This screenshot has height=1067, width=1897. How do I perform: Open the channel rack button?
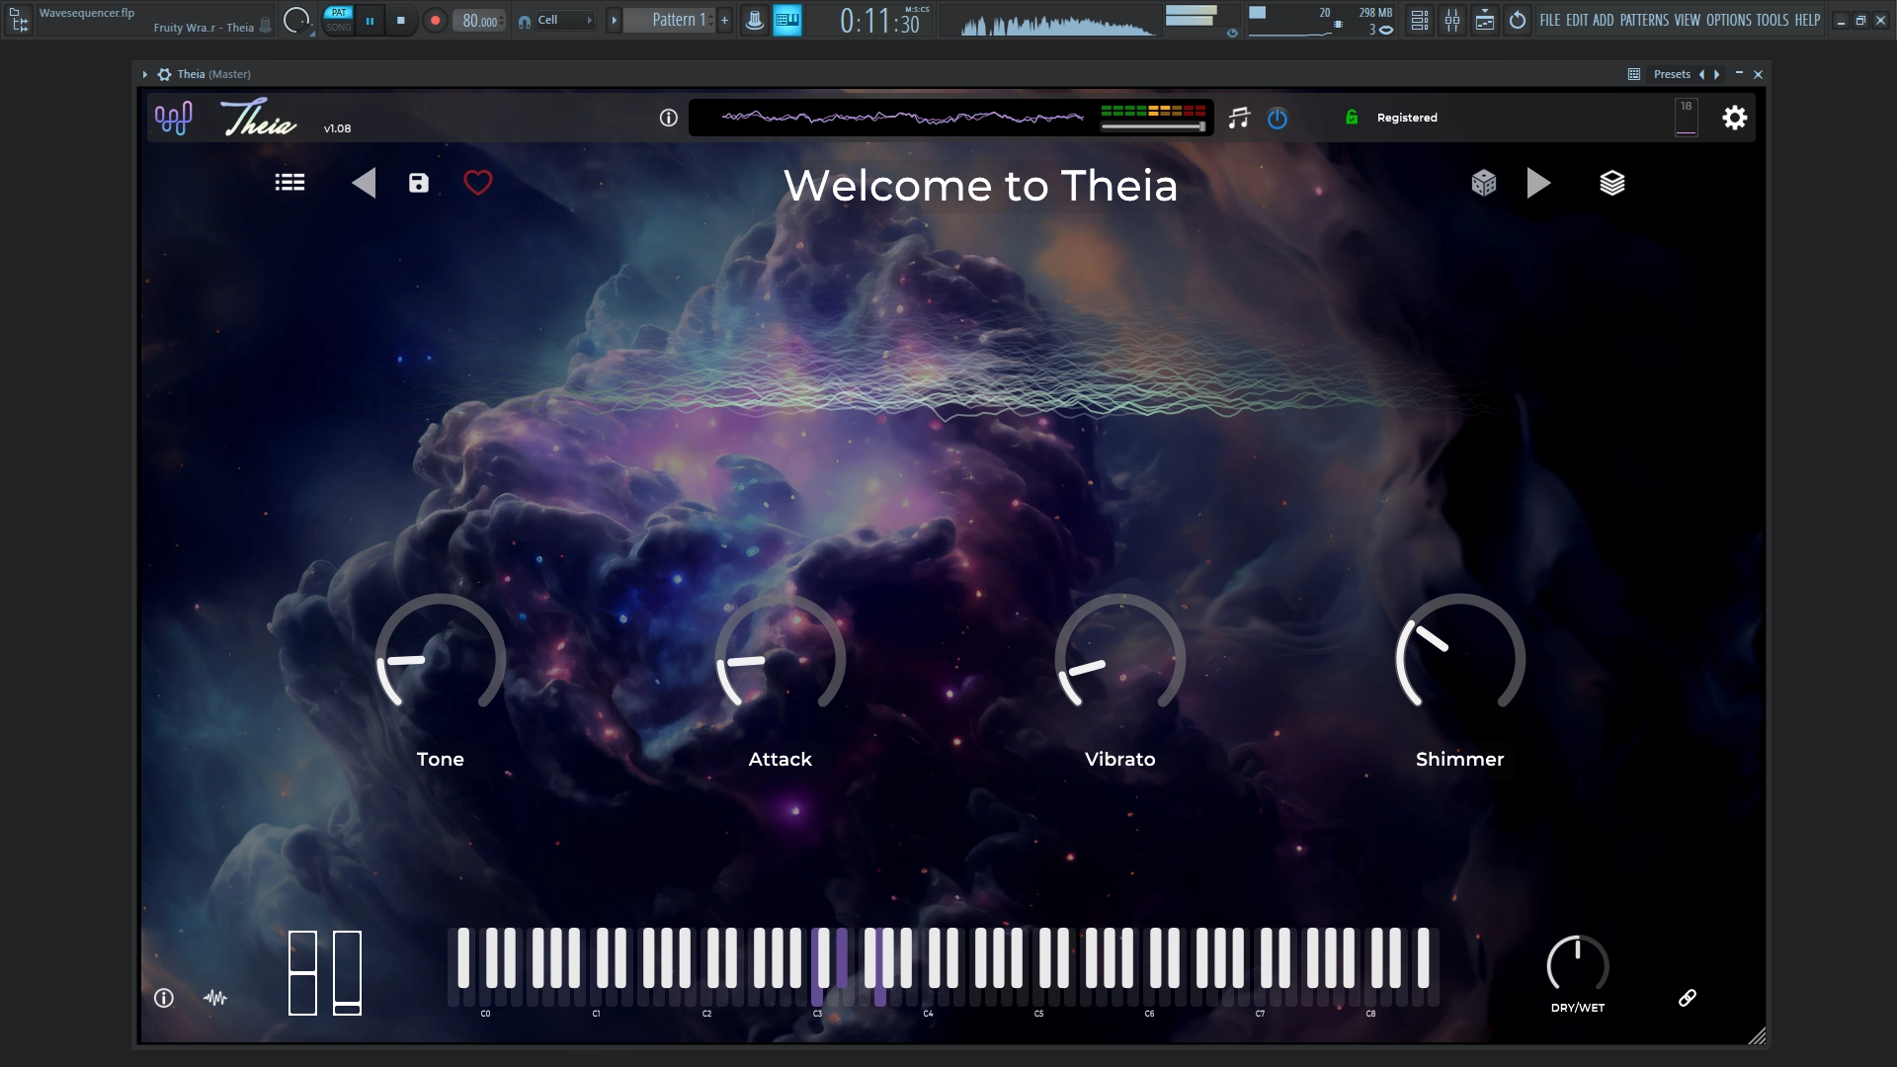(1419, 20)
